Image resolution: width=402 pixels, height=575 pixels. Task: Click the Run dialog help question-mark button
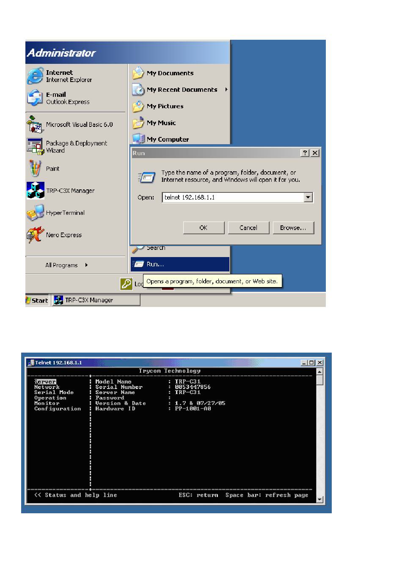point(305,153)
